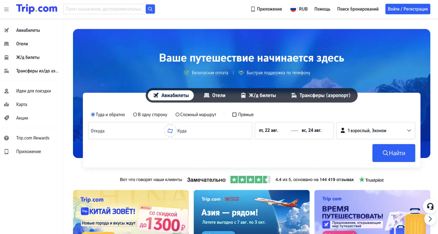Switch to Трансферы (аэропорт) search tab
The height and width of the screenshot is (234, 438).
321,95
